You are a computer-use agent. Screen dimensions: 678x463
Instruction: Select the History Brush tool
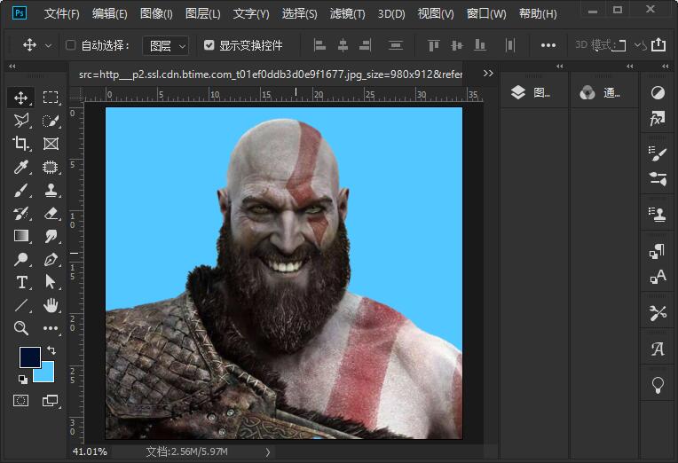pyautogui.click(x=20, y=213)
